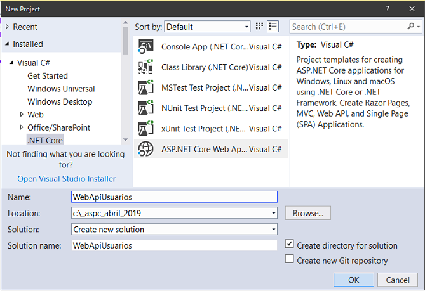Select ASP.NET Core Web Application template

click(211, 149)
